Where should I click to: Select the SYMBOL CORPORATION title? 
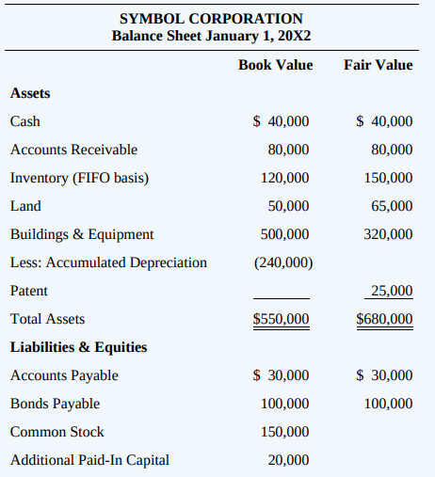coord(211,19)
